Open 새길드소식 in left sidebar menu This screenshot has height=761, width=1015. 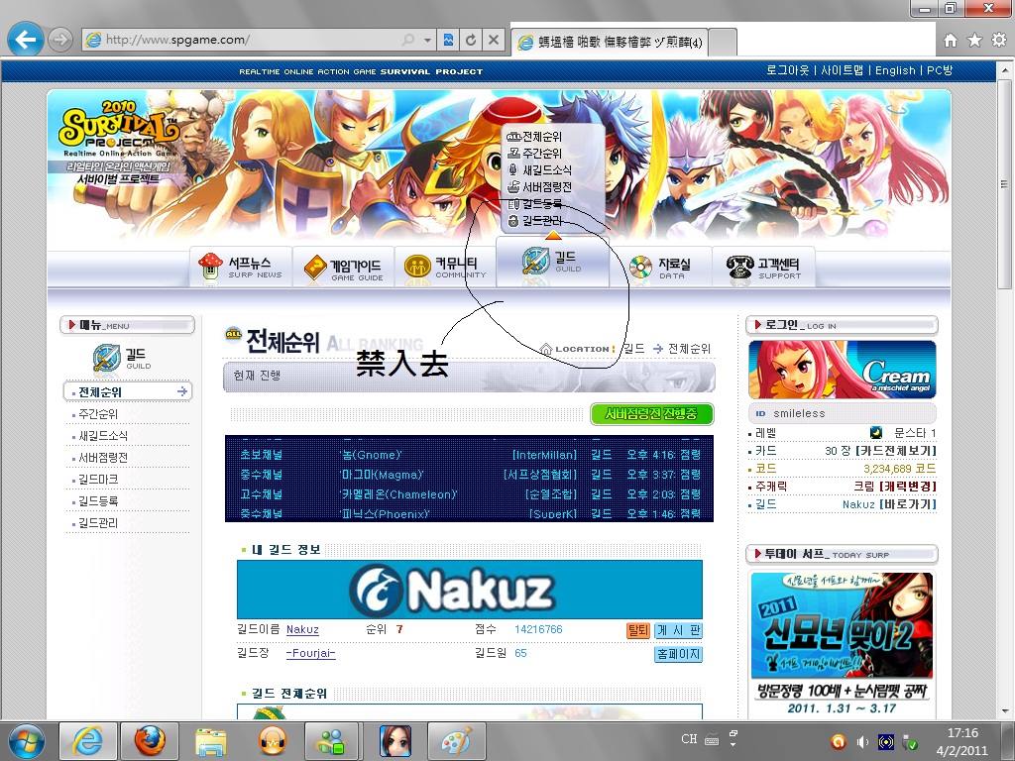tap(103, 436)
